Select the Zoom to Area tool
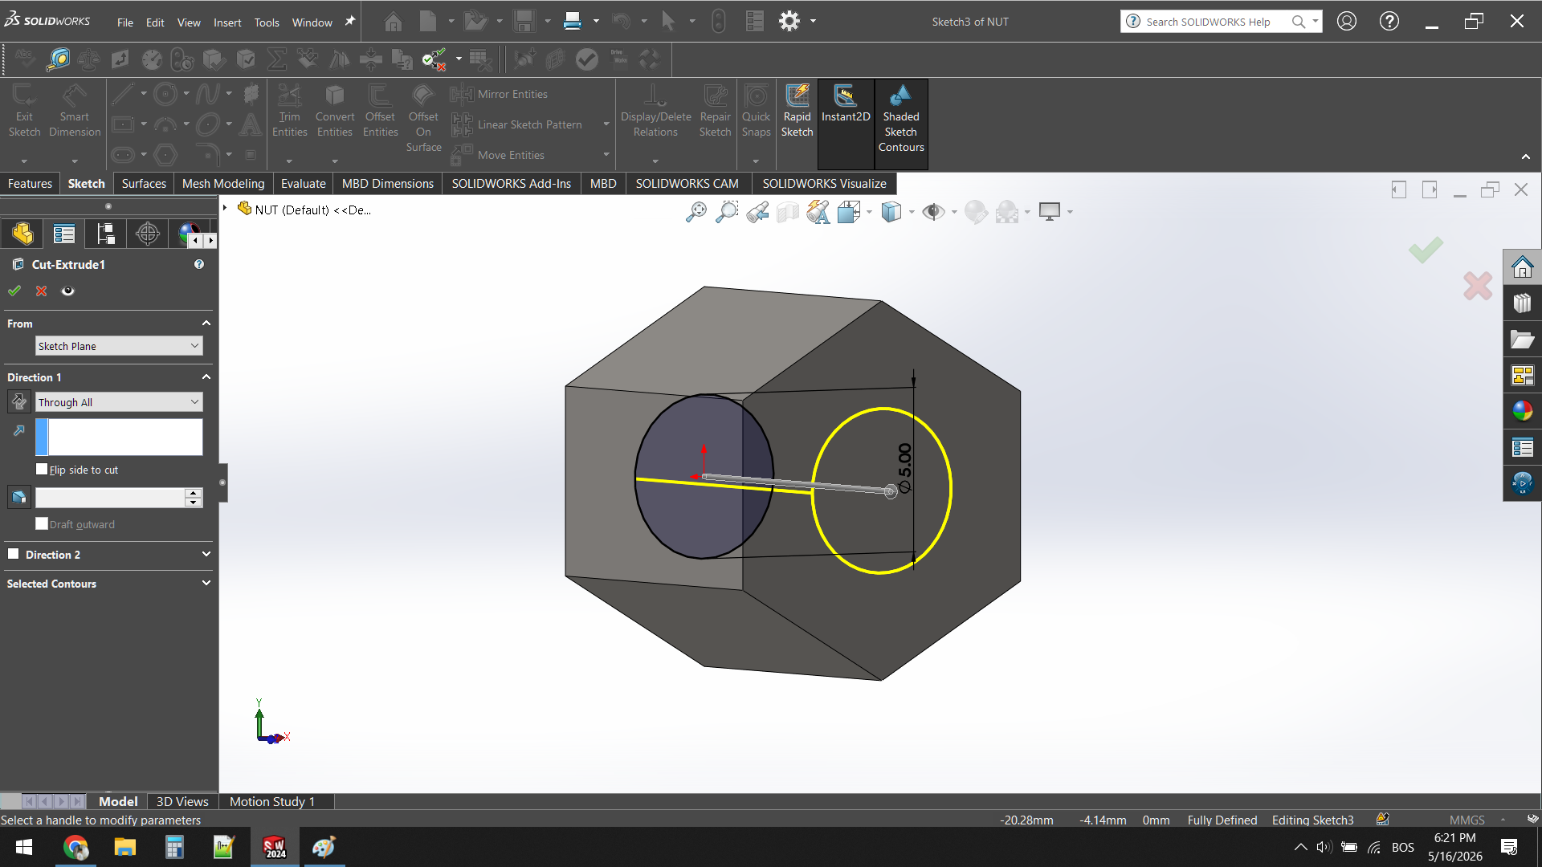 [x=727, y=212]
